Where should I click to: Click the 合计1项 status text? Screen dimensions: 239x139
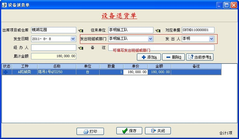click(x=226, y=133)
